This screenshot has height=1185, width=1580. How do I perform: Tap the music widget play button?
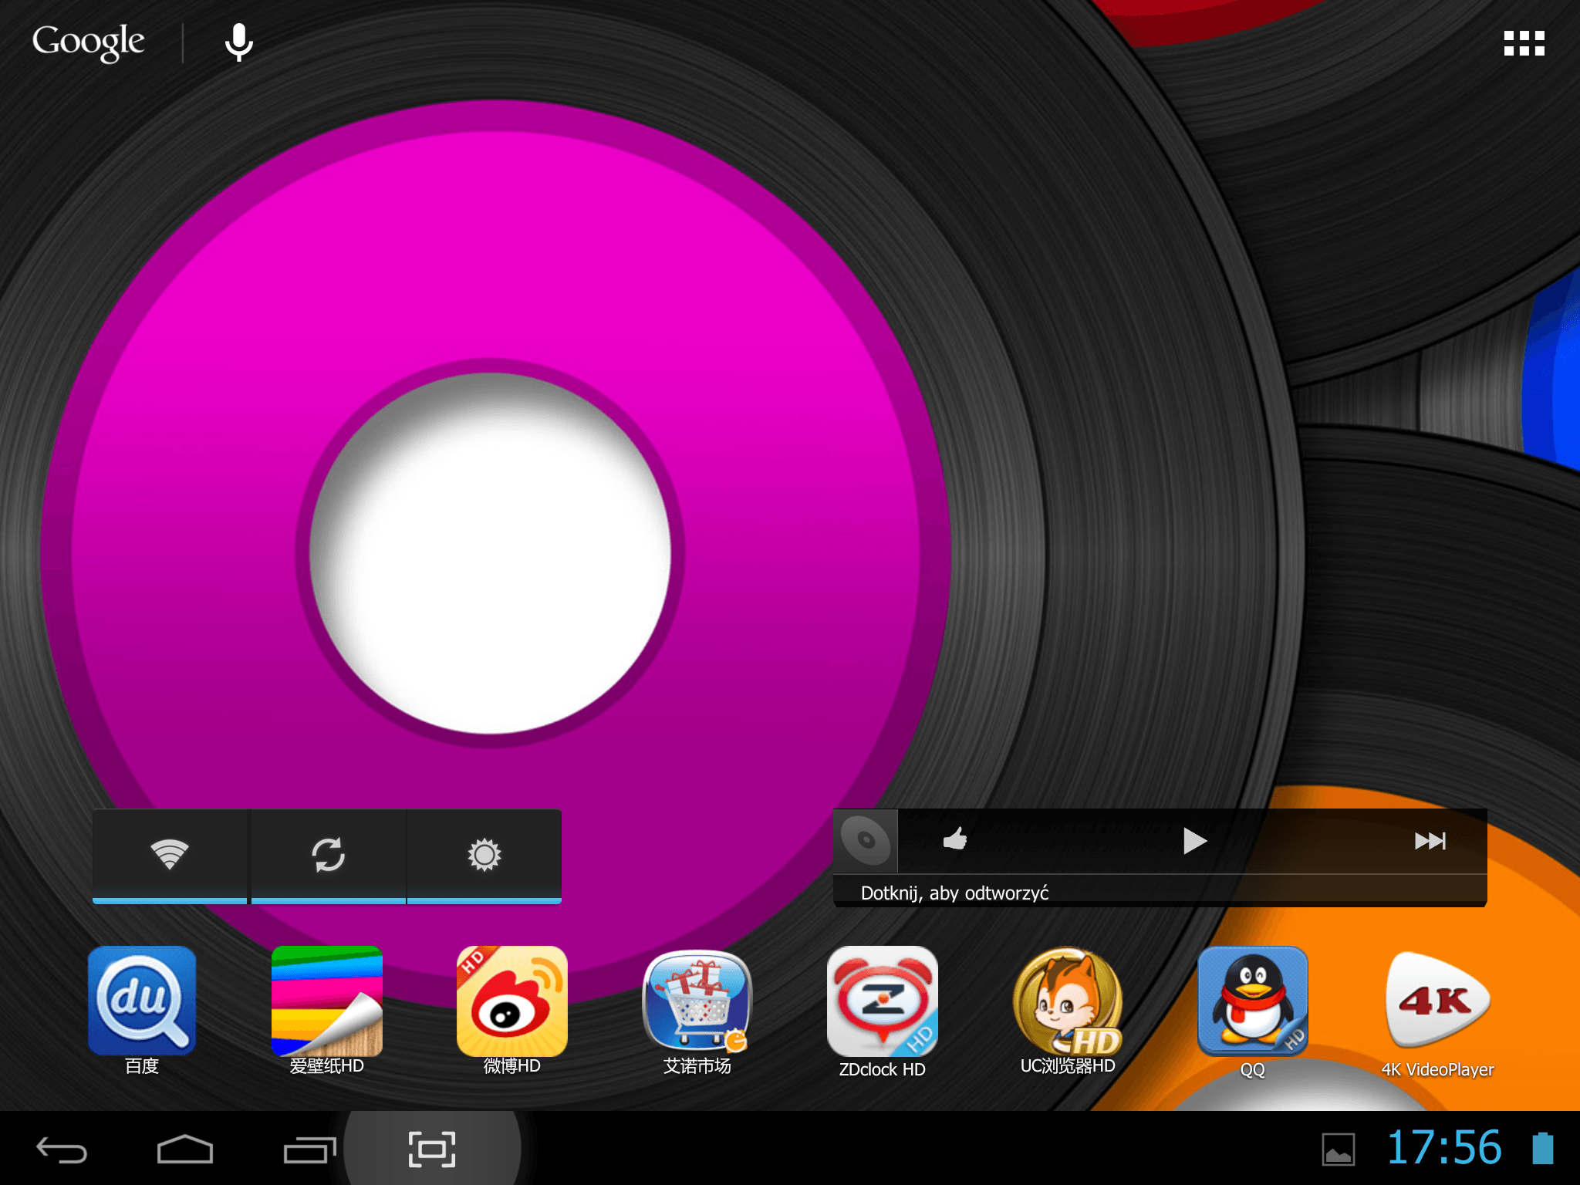pos(1194,840)
